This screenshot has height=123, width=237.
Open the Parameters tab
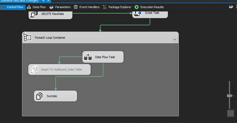point(60,7)
